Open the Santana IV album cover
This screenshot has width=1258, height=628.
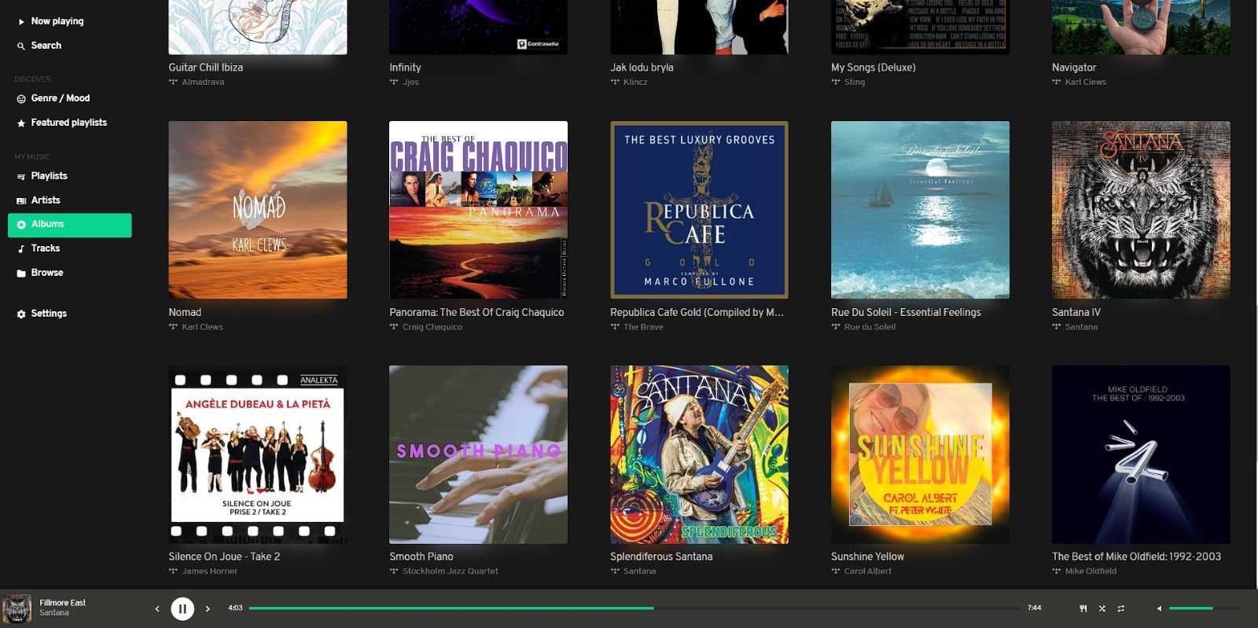click(1141, 210)
